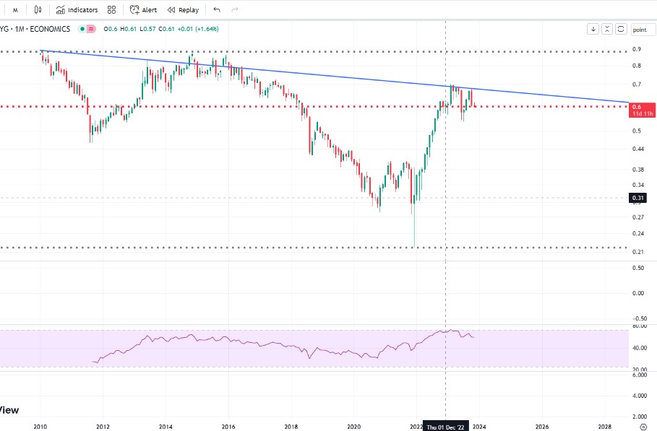The width and height of the screenshot is (657, 431).
Task: Undo the last chart action
Action: pos(217,9)
